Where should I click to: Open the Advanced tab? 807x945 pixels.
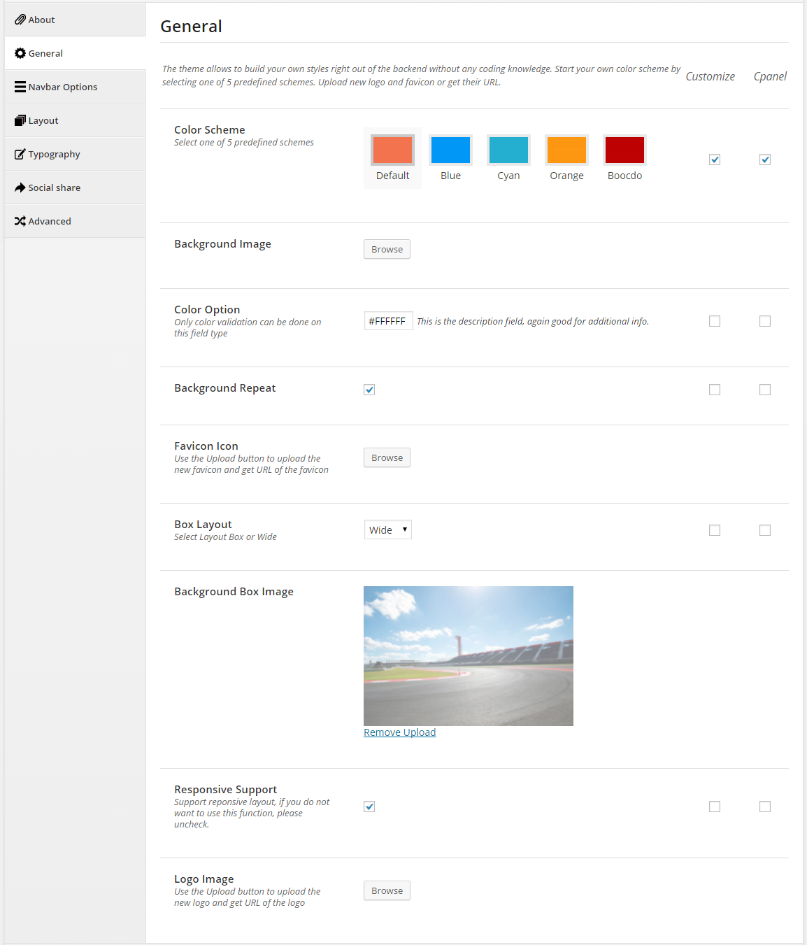(76, 221)
